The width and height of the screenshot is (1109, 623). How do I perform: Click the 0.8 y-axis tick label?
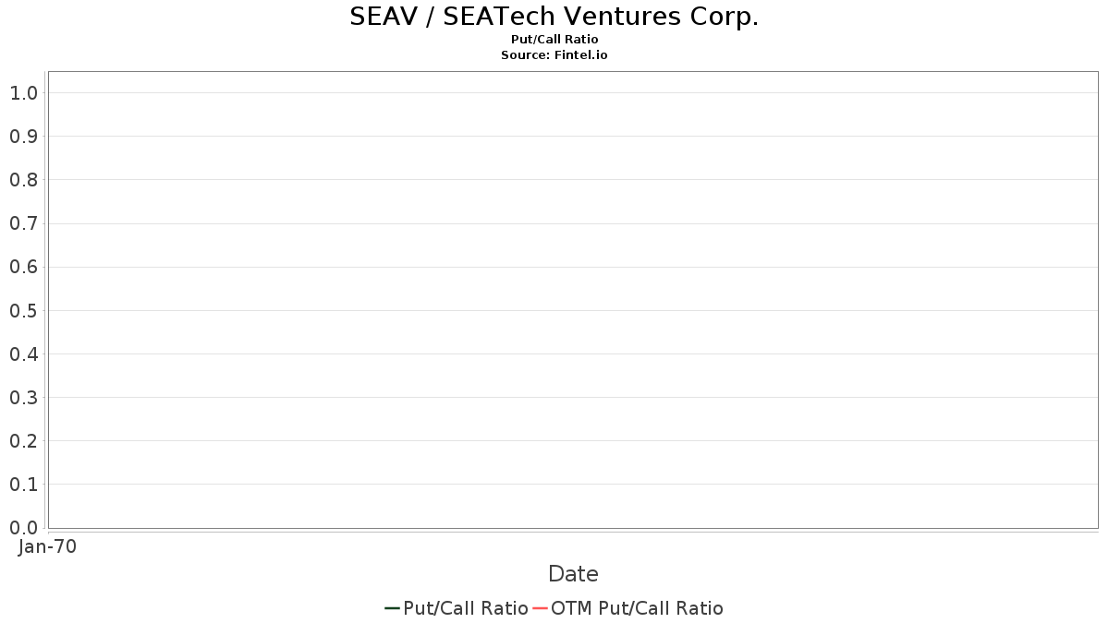23,180
